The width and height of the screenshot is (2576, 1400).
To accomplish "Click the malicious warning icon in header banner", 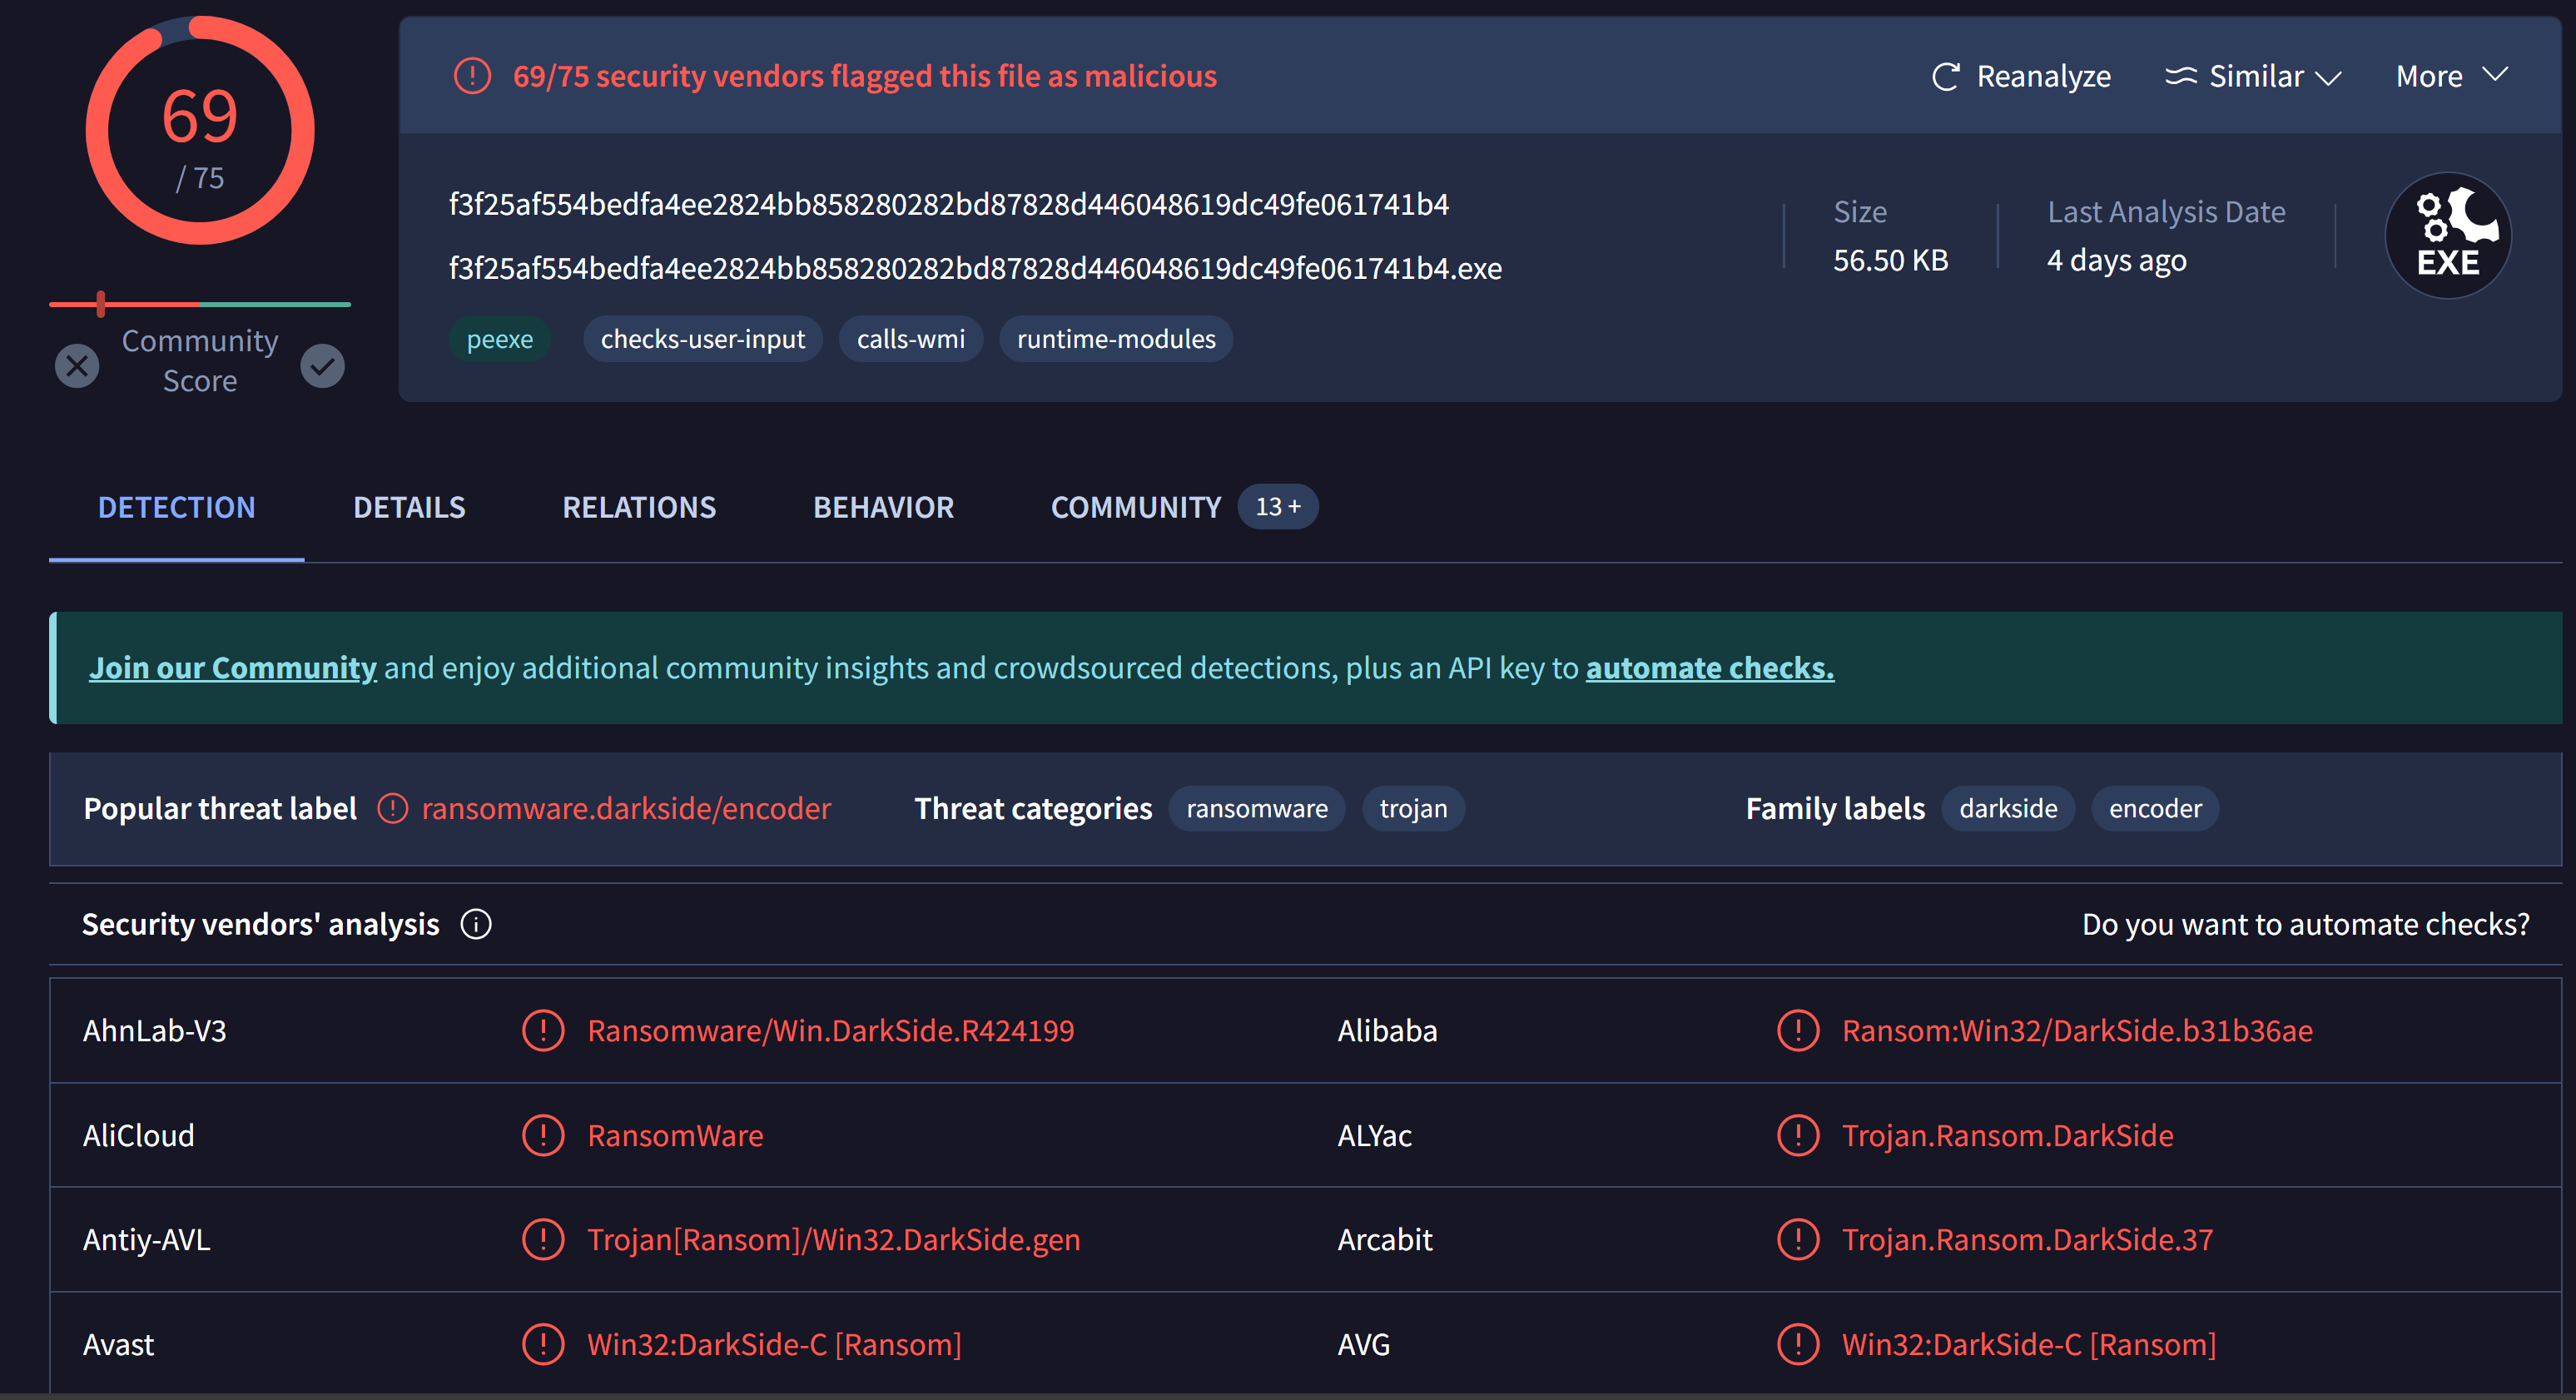I will pyautogui.click(x=472, y=76).
